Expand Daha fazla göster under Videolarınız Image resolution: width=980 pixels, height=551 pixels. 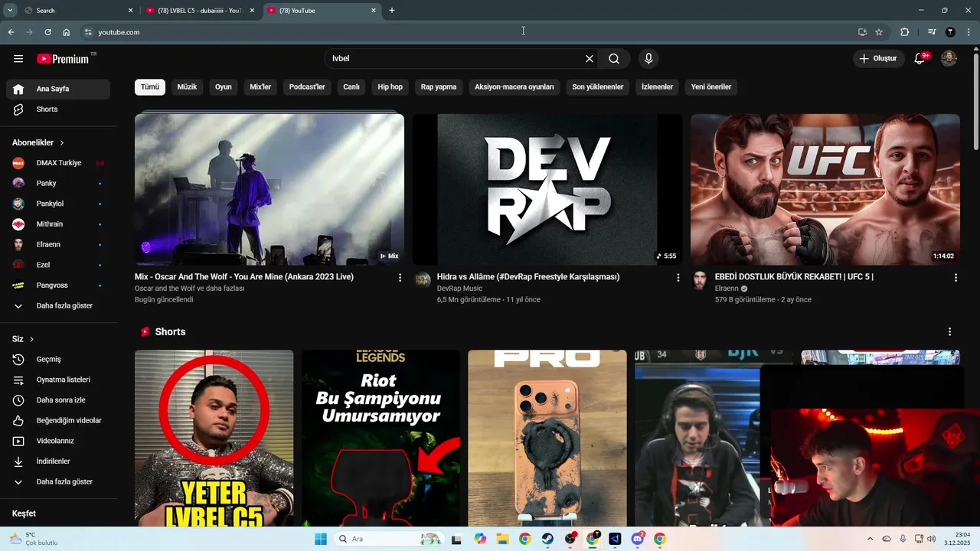coord(58,481)
